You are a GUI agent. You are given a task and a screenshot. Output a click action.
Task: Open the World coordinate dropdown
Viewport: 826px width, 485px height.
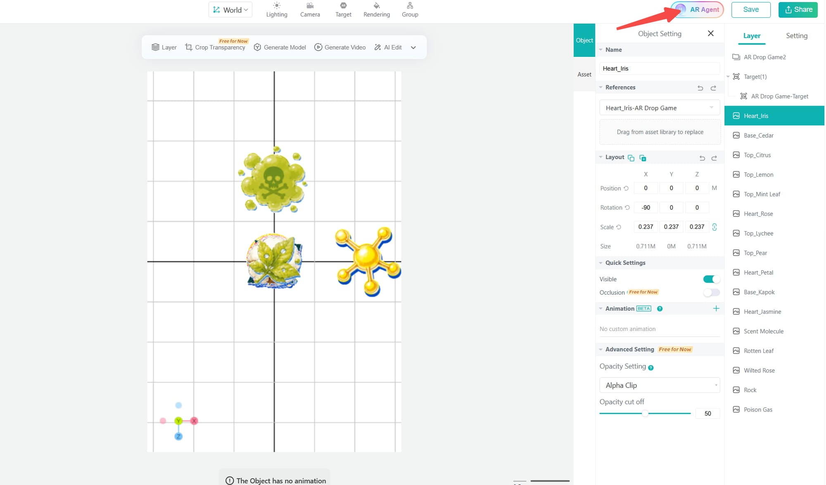[x=230, y=10]
